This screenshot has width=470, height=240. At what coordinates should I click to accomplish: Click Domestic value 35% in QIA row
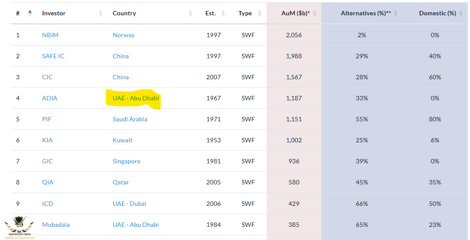point(435,182)
